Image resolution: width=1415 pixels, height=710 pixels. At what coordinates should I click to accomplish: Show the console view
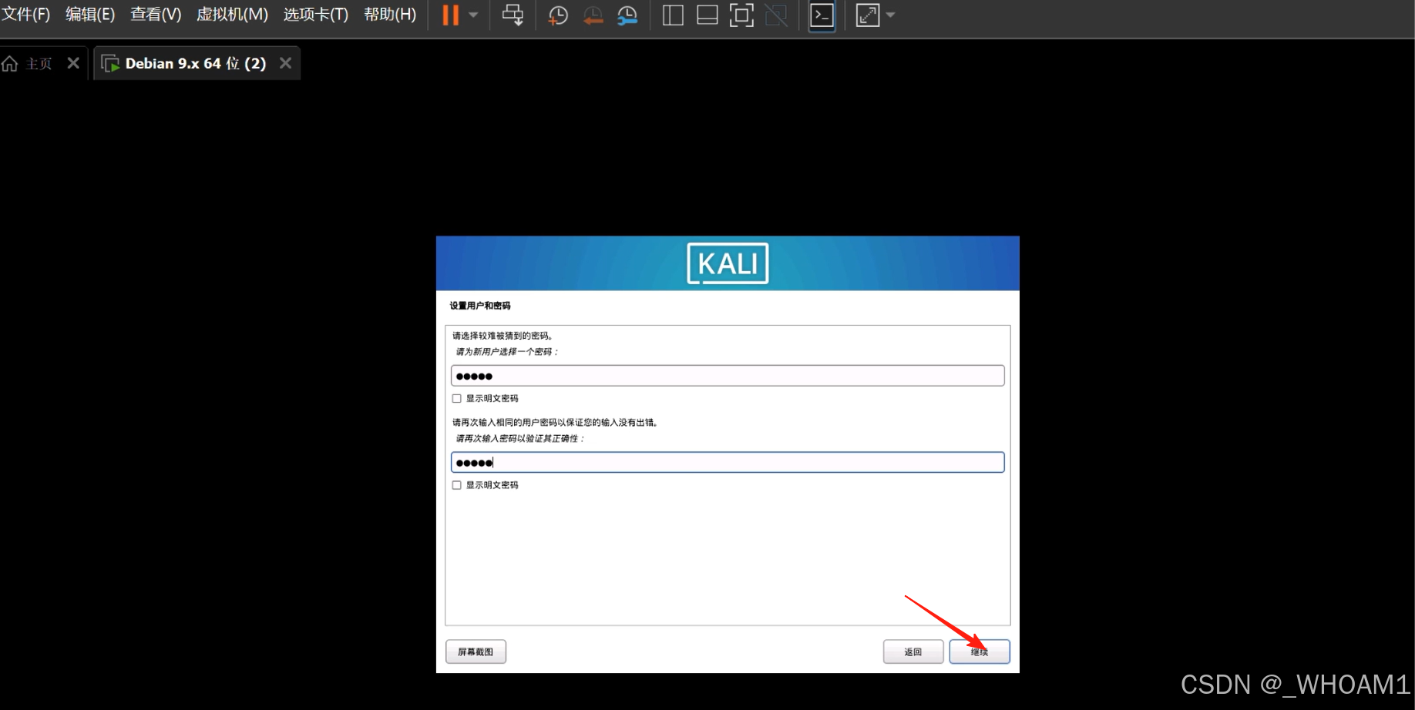(822, 15)
